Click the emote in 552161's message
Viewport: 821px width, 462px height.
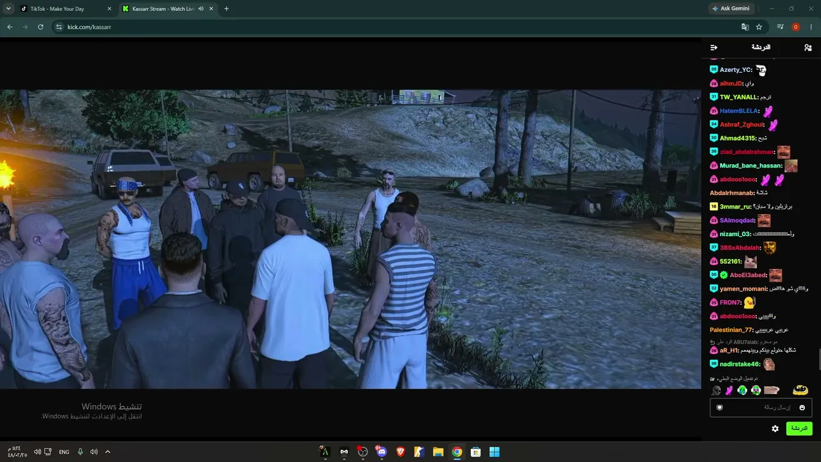tap(750, 262)
